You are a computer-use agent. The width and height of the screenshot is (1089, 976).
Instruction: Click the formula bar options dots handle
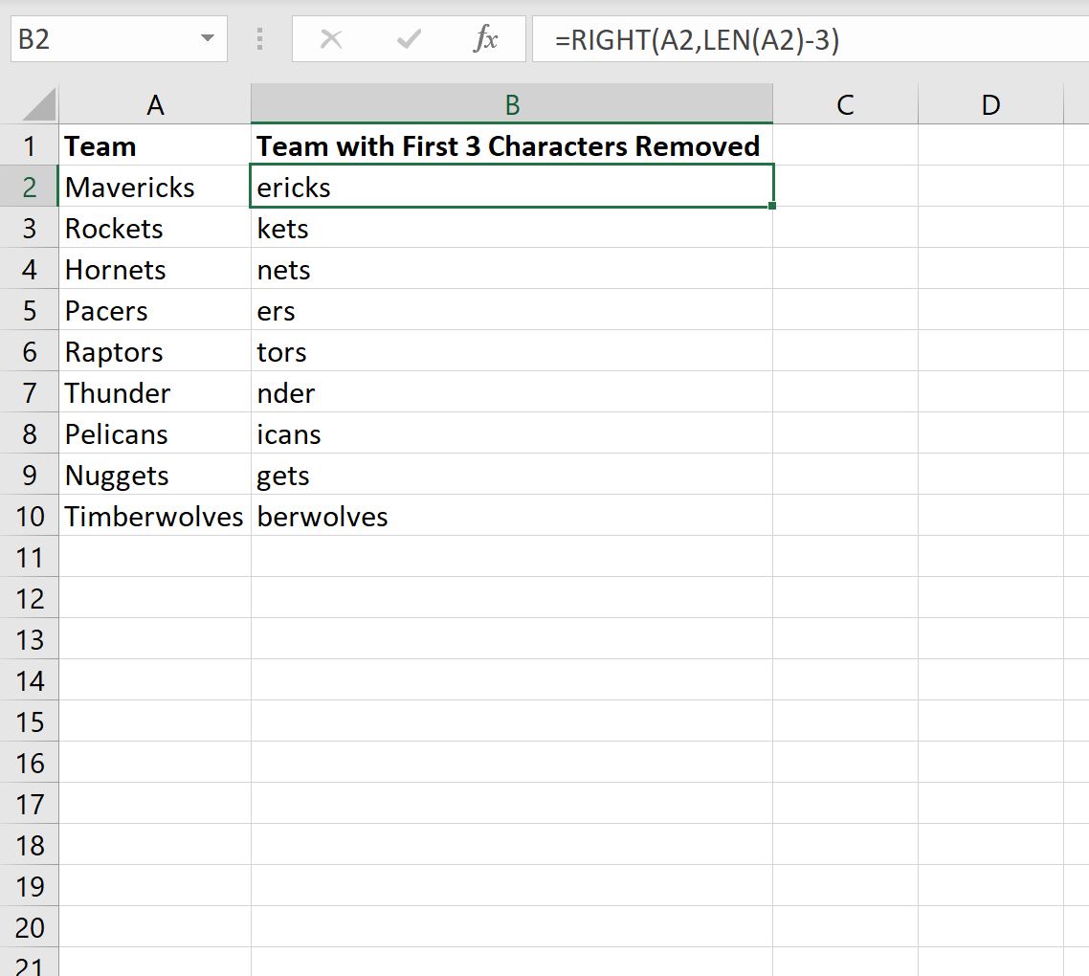click(259, 39)
